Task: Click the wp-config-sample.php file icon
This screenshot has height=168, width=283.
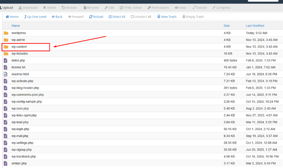Action: pos(6,102)
